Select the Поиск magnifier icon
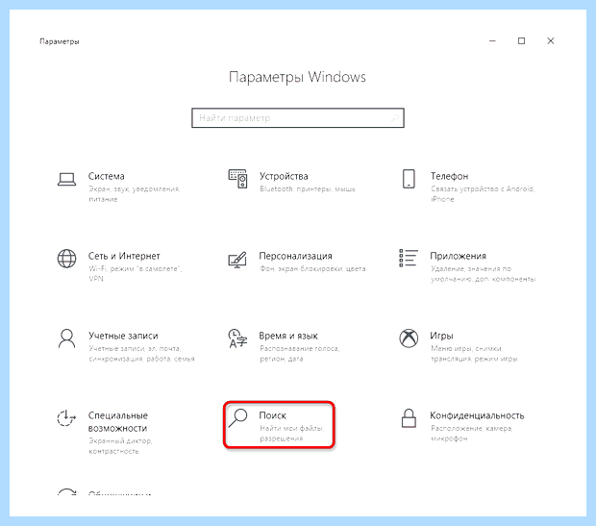Image resolution: width=596 pixels, height=526 pixels. coord(238,418)
